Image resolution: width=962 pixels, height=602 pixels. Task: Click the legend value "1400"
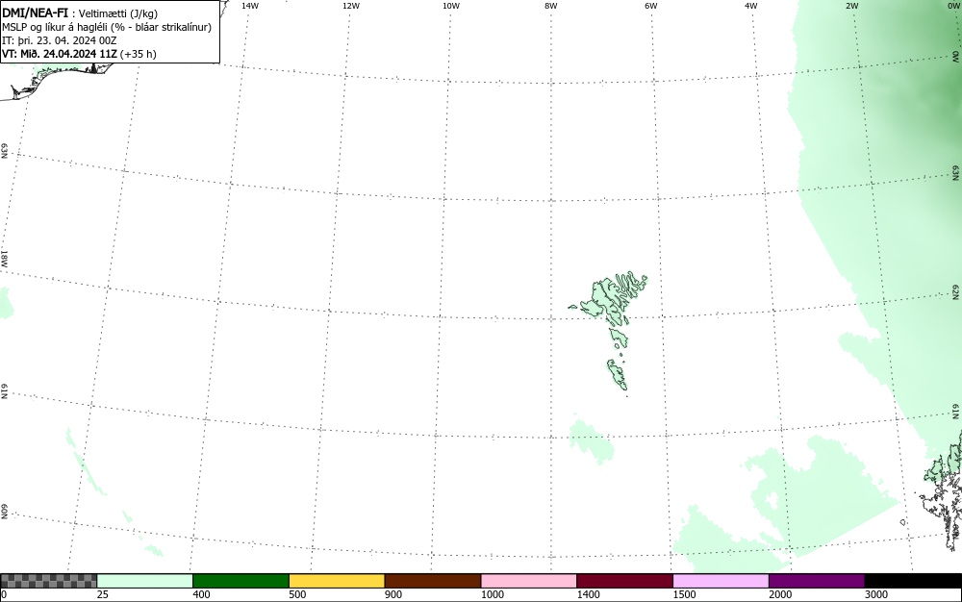point(589,594)
